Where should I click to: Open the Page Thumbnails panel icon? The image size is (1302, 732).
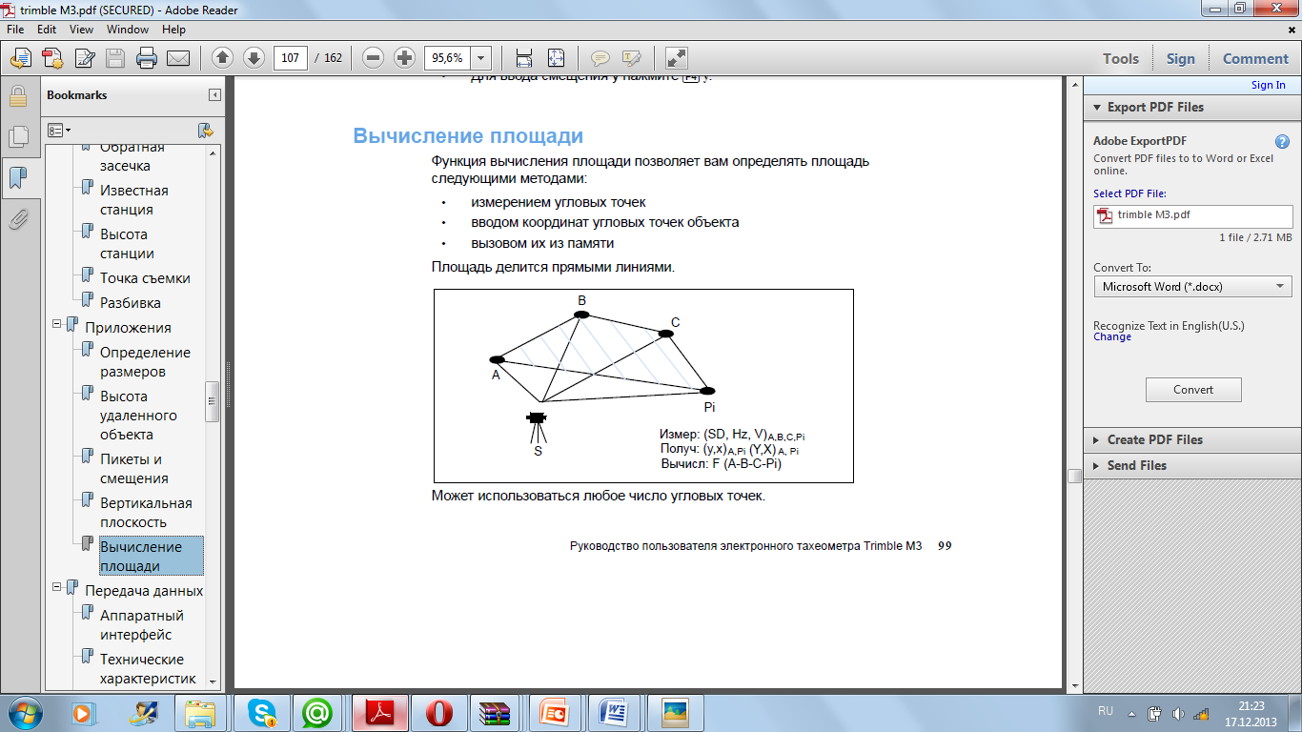click(17, 136)
